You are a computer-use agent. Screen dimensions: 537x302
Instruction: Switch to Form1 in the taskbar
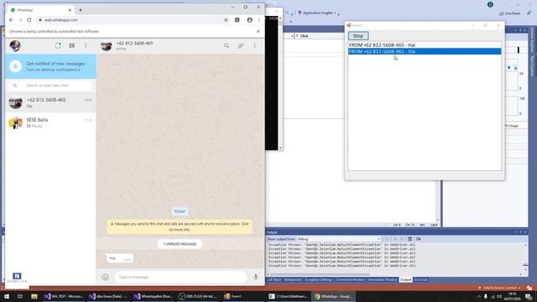[x=243, y=296]
